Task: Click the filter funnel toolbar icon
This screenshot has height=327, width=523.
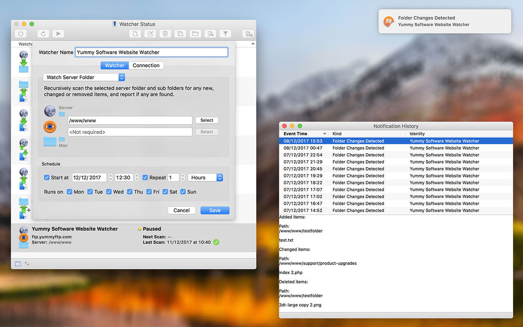Action: point(225,34)
